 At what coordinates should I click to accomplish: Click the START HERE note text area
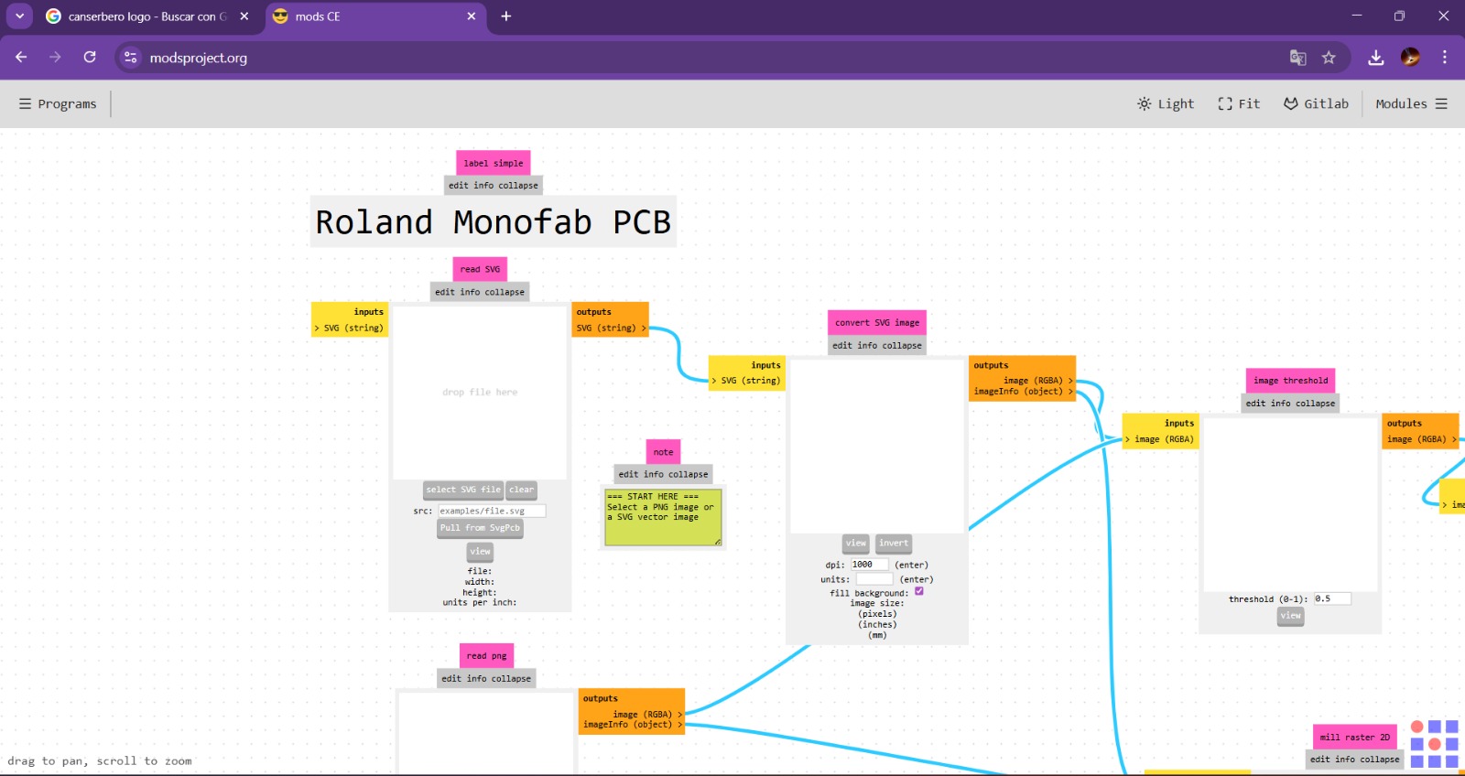click(663, 517)
